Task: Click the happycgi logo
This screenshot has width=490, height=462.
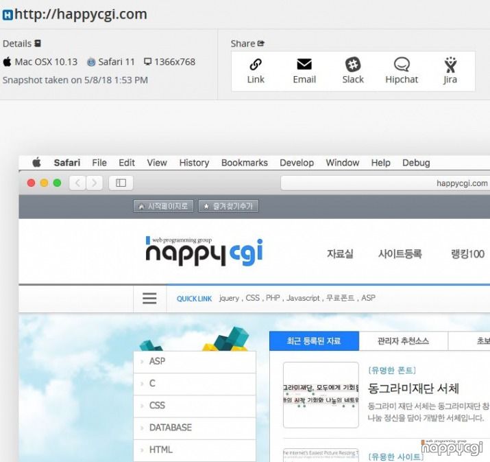Action: (x=204, y=252)
